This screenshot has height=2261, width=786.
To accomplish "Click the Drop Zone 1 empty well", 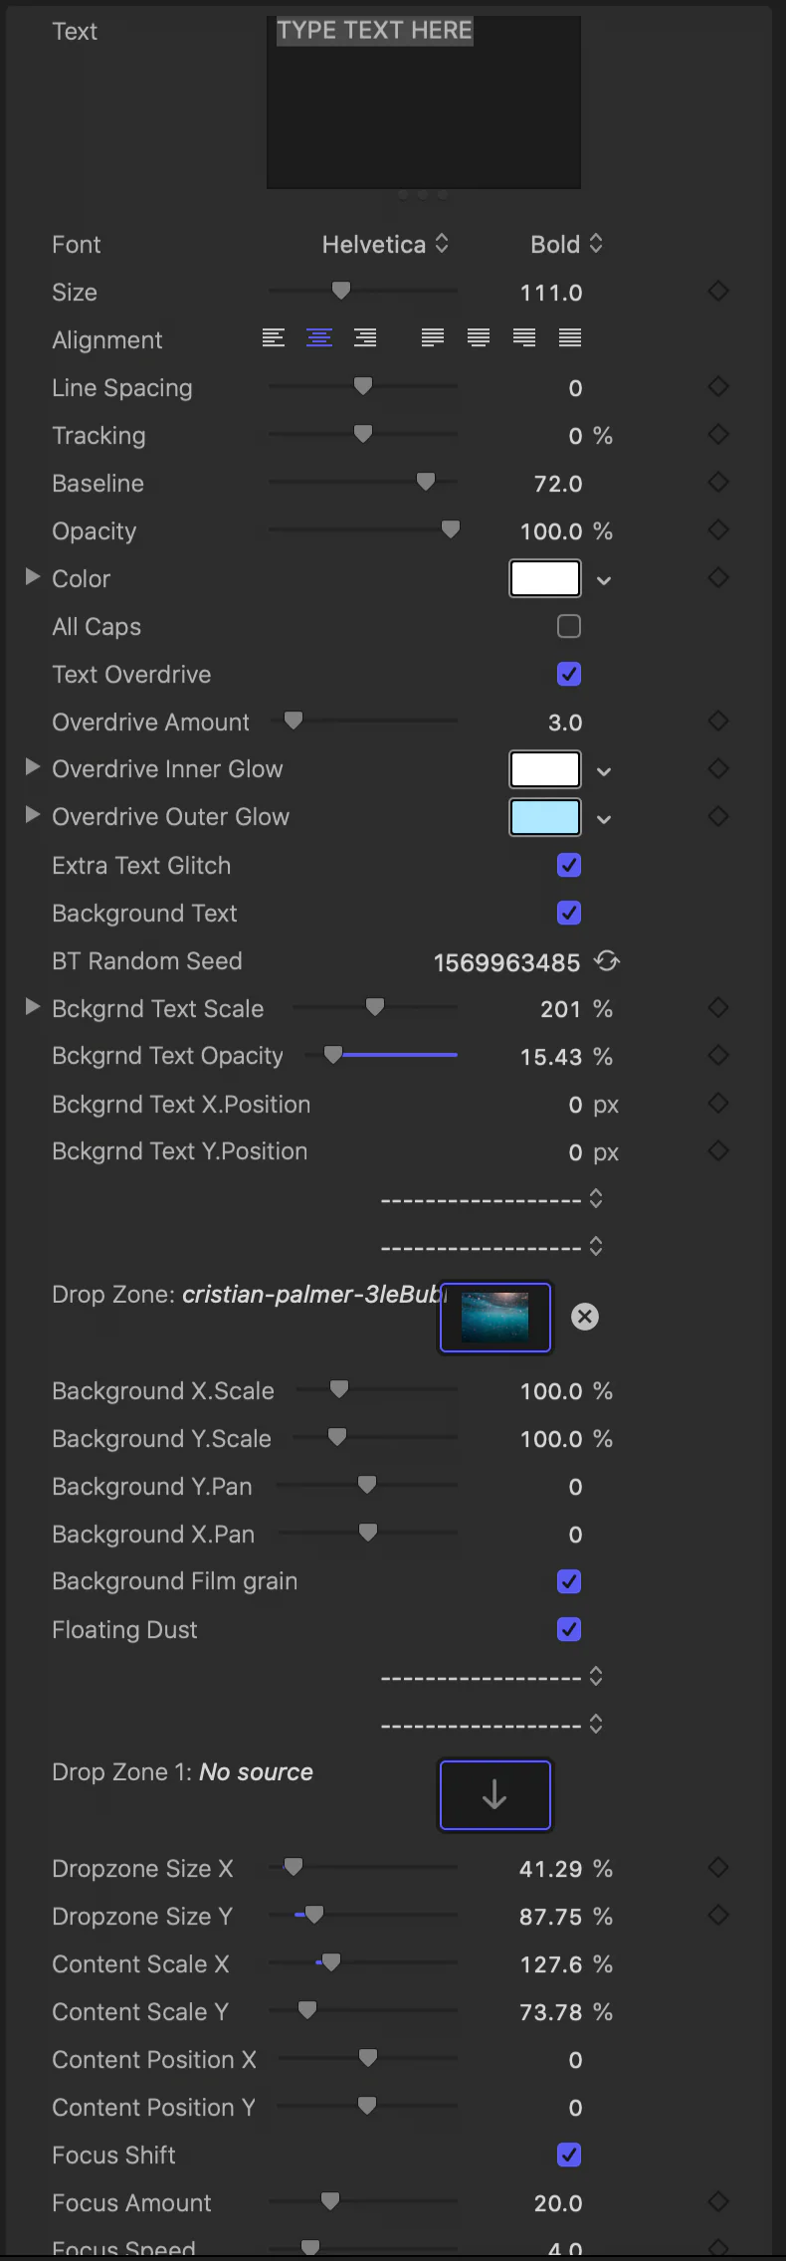I will pos(495,1795).
